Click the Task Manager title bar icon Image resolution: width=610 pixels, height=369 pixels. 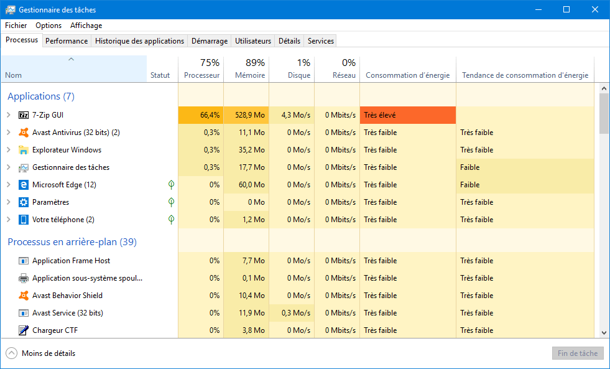[x=10, y=10]
